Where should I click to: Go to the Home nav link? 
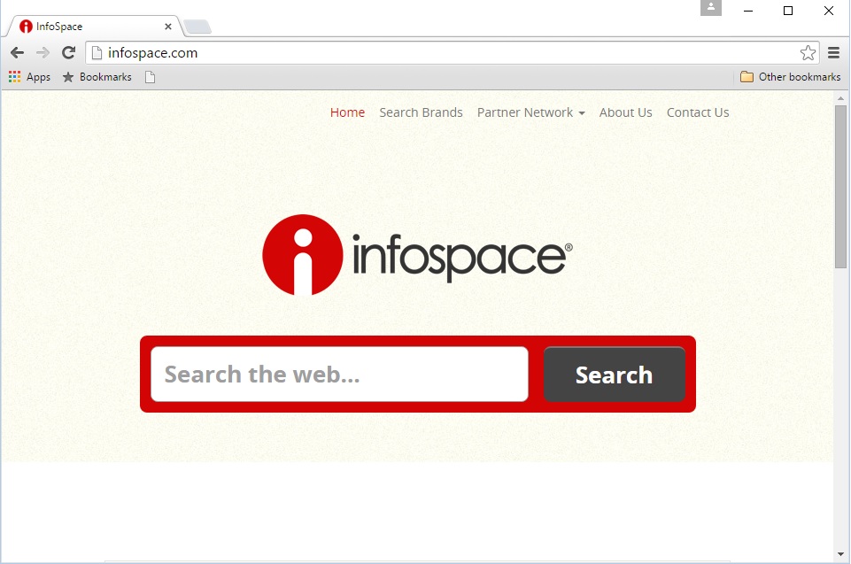347,112
